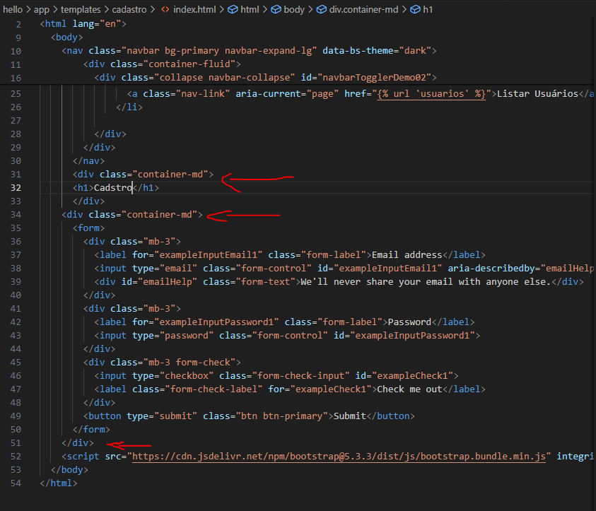596x511 pixels.
Task: Click the Bootstrap CDN script URL link
Action: 339,457
